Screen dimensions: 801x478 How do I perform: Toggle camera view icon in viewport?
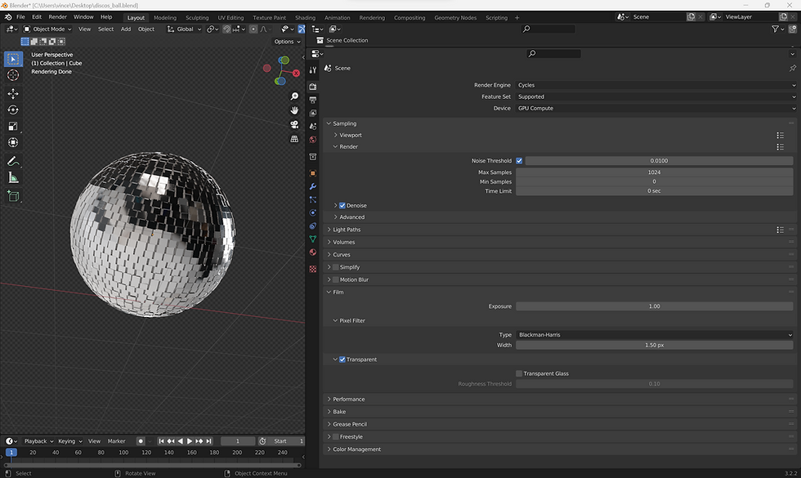point(294,124)
